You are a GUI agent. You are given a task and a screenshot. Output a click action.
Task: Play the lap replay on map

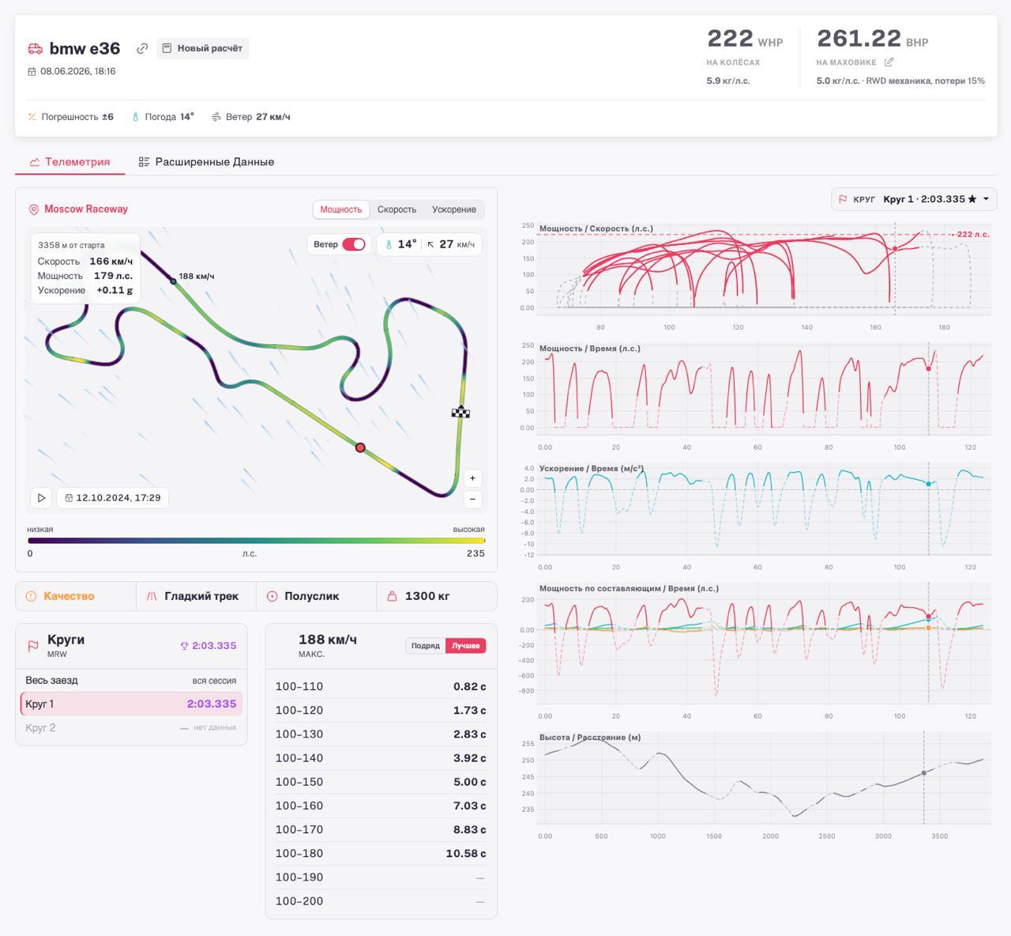41,498
